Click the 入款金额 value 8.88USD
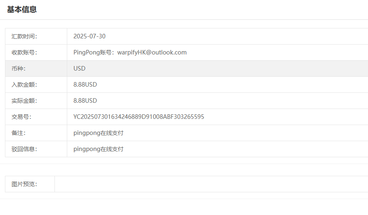368x215 pixels. [x=85, y=85]
